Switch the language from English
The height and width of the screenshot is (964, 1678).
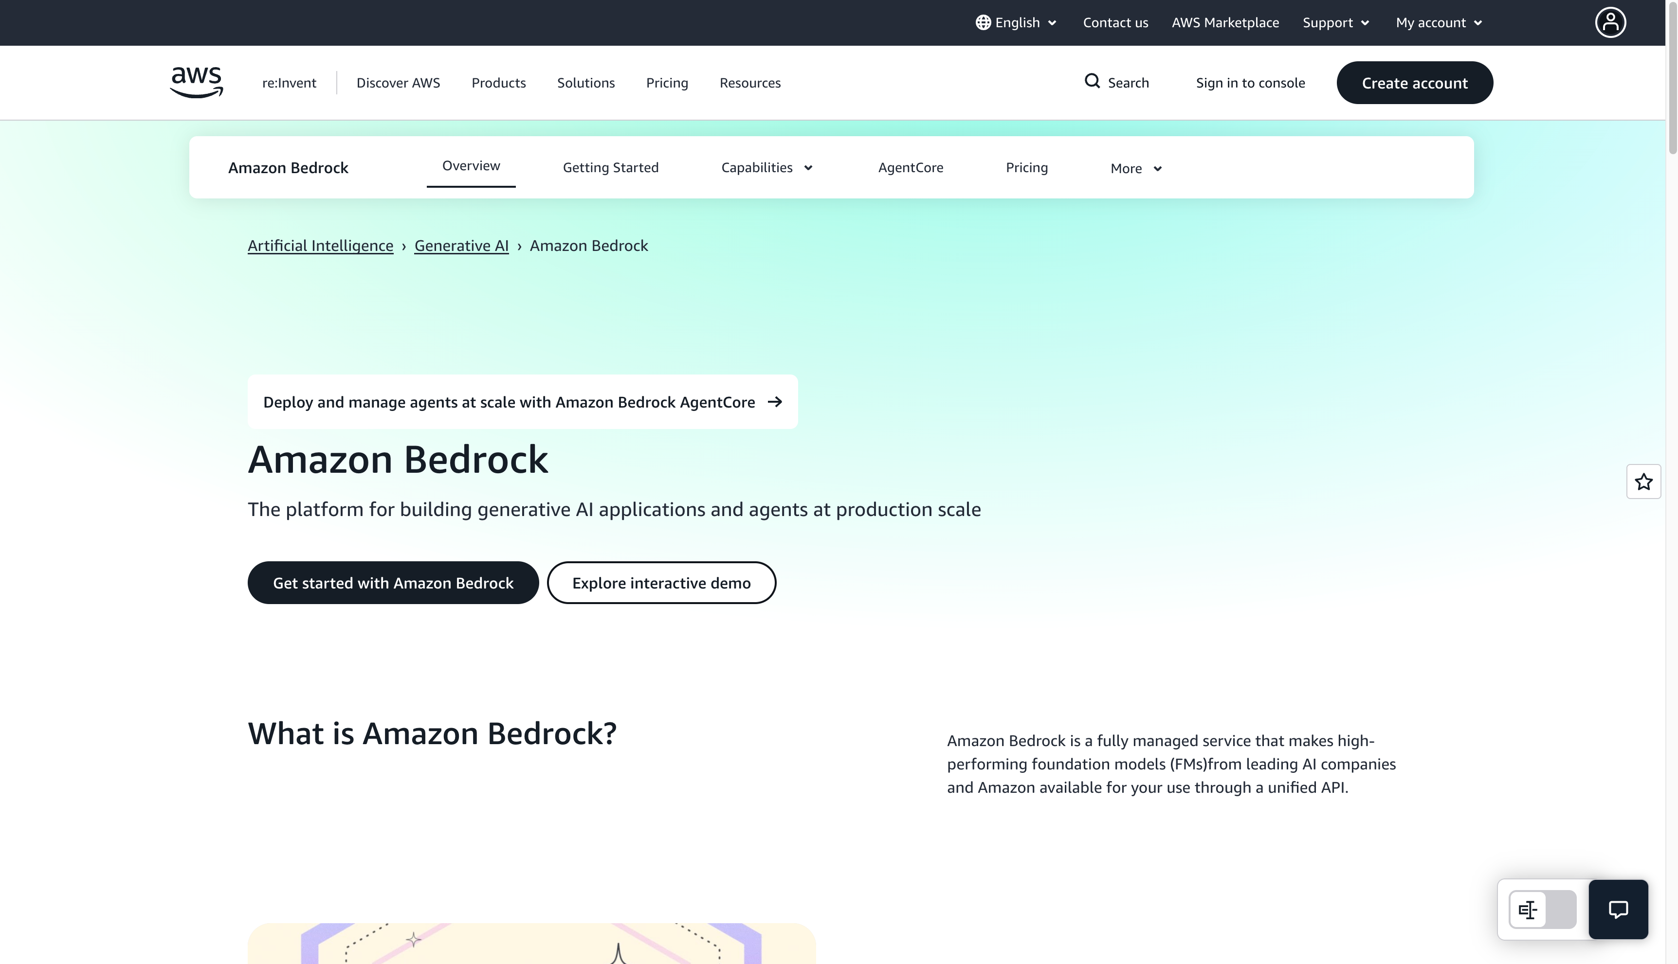pyautogui.click(x=1016, y=22)
